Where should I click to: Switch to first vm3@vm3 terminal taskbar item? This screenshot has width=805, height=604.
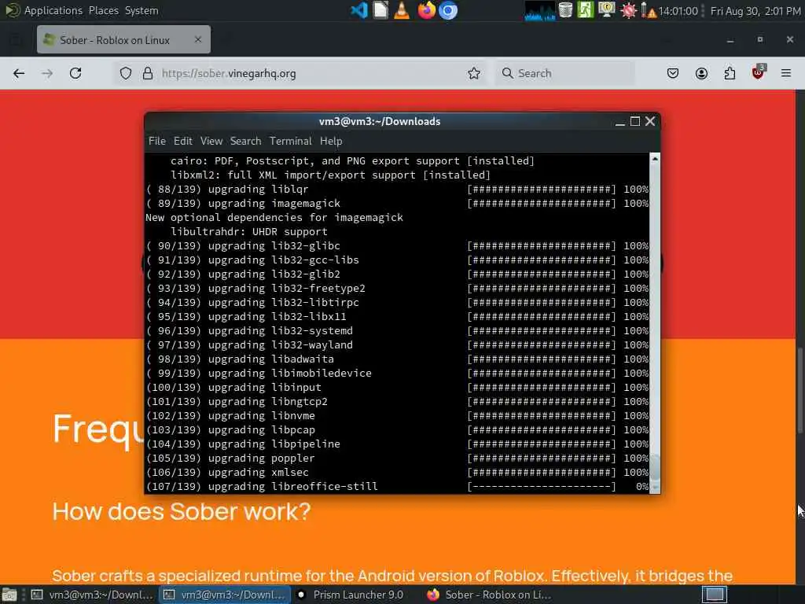(93, 595)
